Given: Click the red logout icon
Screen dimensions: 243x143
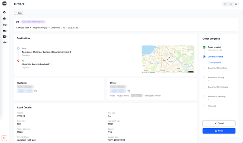Looking at the screenshot, I should (x=4, y=138).
